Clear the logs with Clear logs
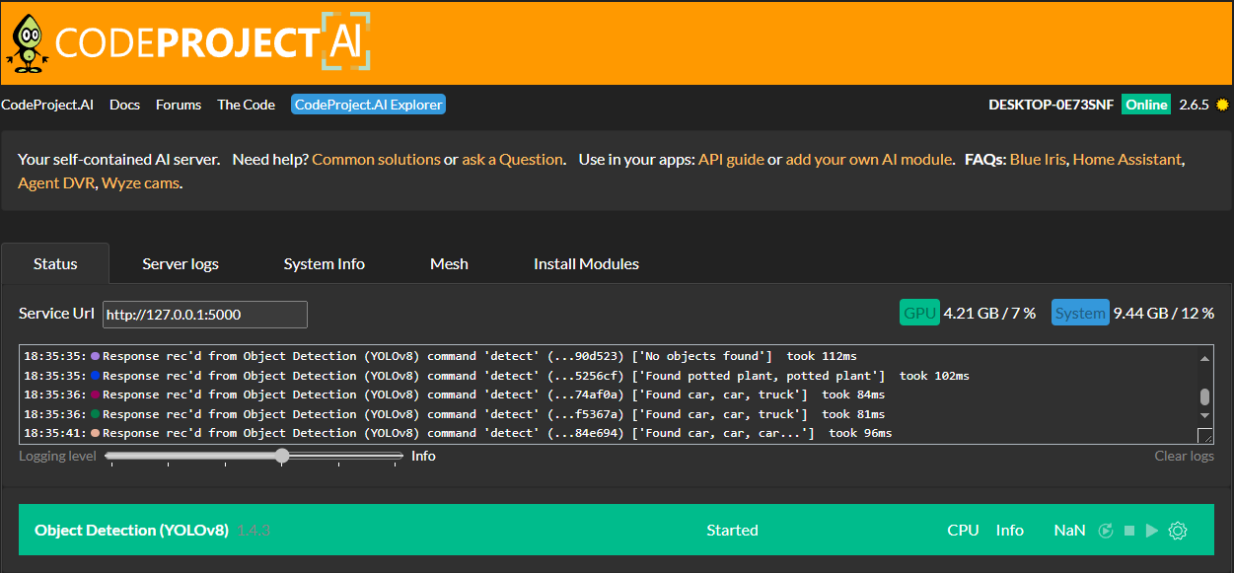1234x573 pixels. pos(1184,456)
